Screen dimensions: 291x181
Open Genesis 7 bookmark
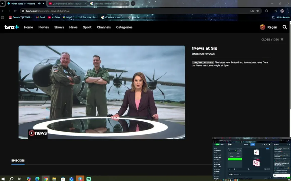point(20,17)
